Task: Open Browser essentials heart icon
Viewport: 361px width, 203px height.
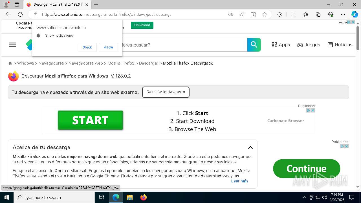Action: tap(331, 14)
